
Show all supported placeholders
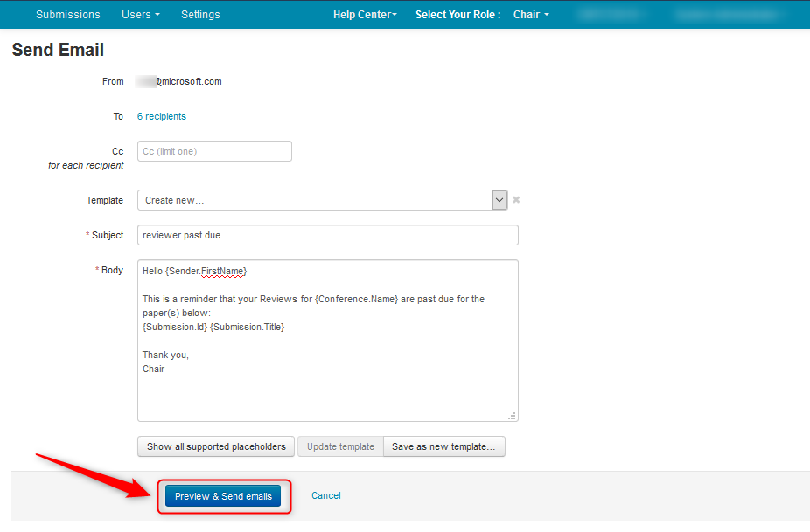(216, 446)
